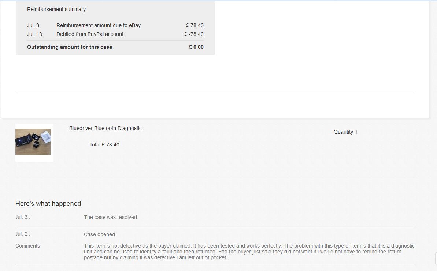This screenshot has height=271, width=437.
Task: Select the Reimbursement amount due to eBay row
Action: click(99, 25)
